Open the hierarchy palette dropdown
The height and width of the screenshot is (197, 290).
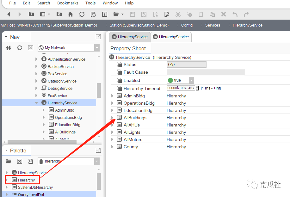point(97,161)
